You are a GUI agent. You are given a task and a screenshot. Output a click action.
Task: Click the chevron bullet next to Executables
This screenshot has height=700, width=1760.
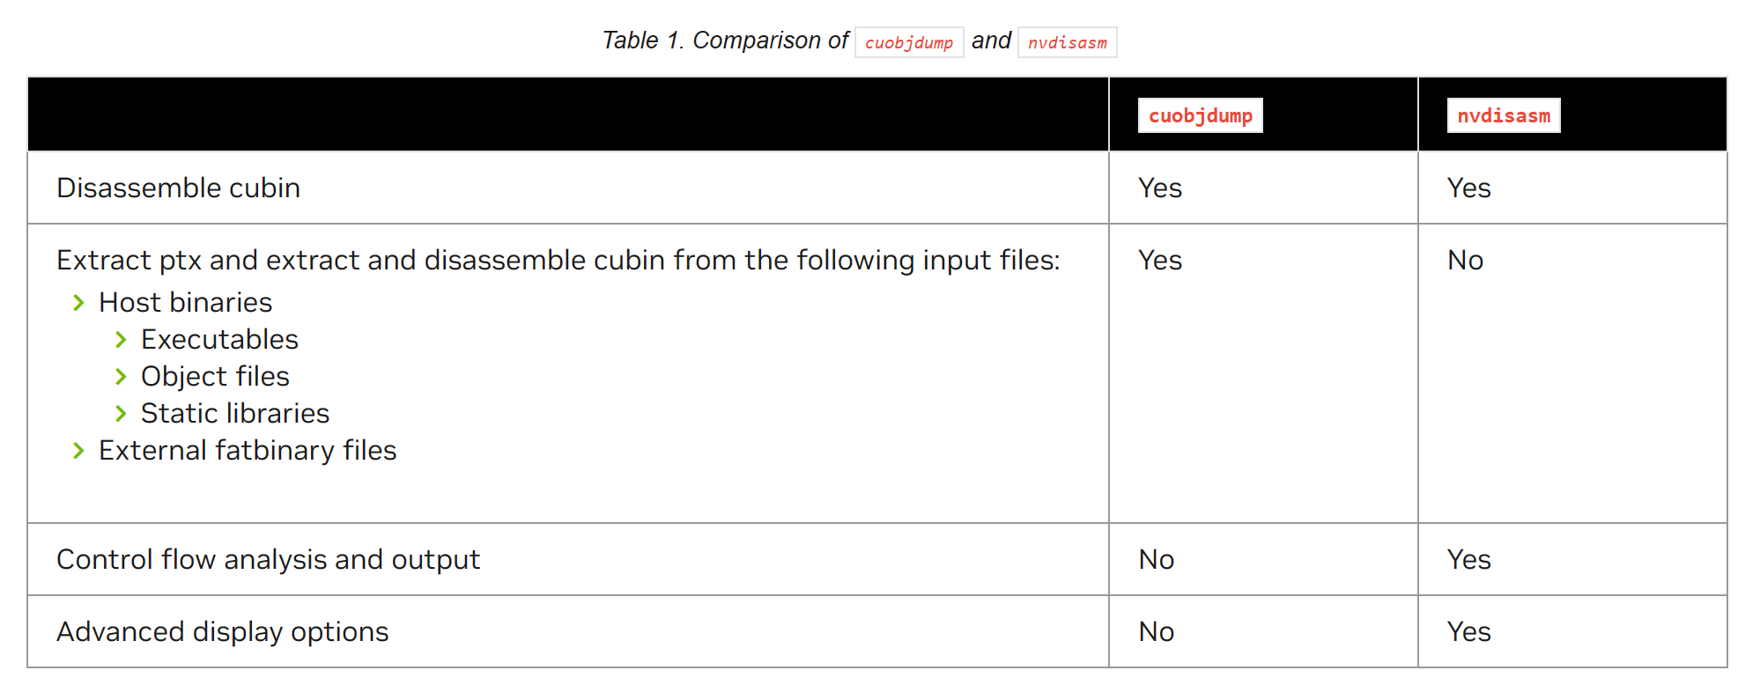[x=121, y=340]
